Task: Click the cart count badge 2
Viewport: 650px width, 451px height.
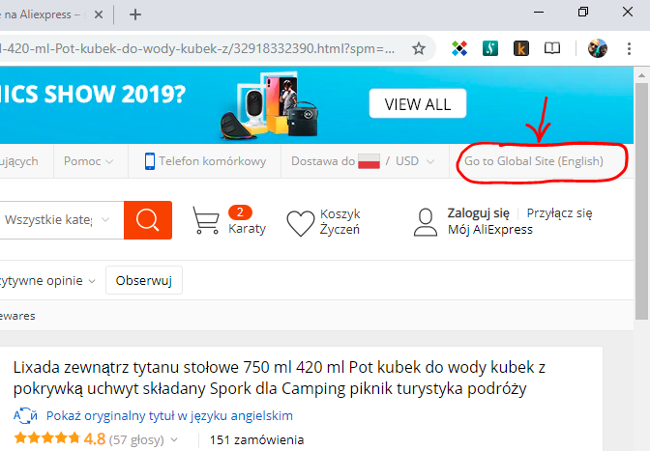Action: 240,212
